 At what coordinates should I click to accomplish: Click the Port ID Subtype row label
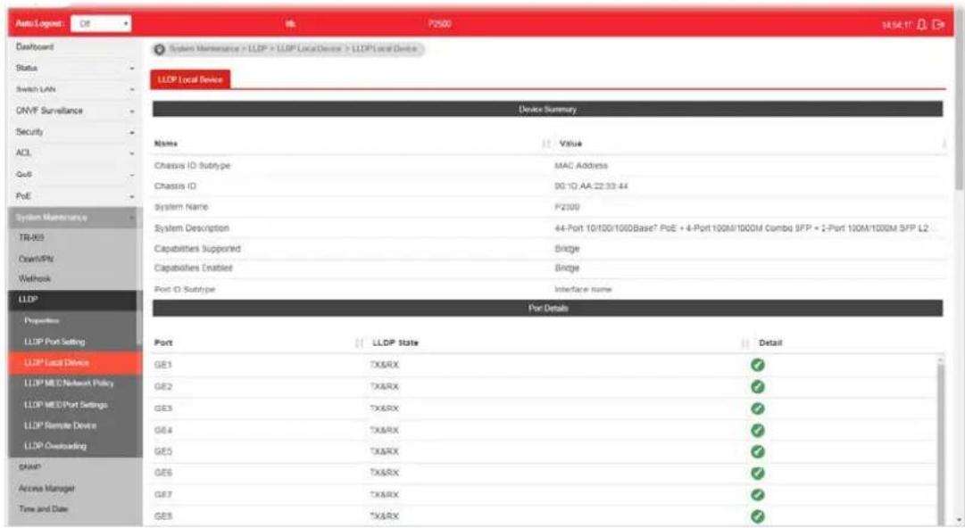(x=185, y=290)
